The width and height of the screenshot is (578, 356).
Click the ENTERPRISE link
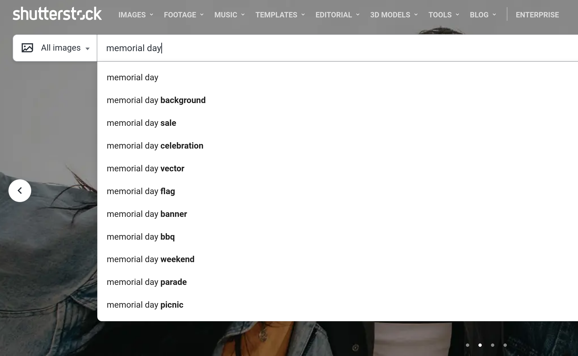[537, 15]
